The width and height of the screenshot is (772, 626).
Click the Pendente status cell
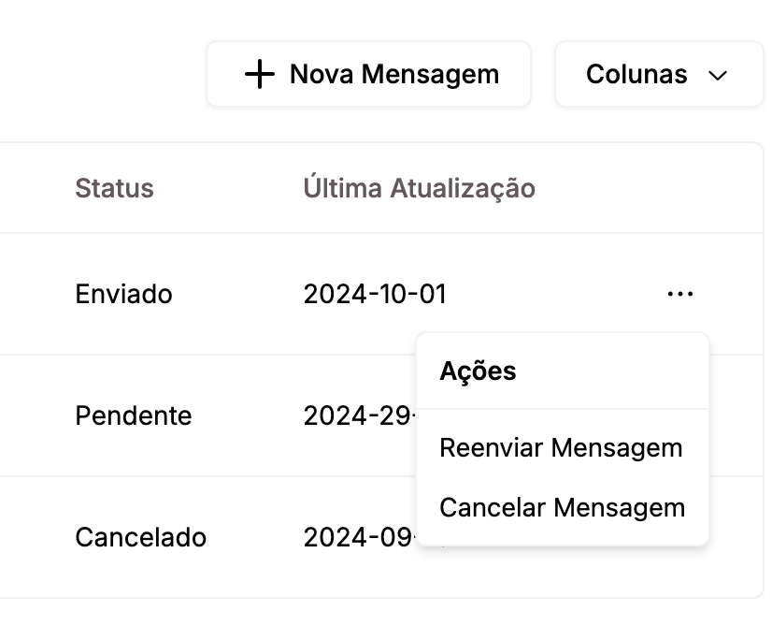click(x=134, y=415)
